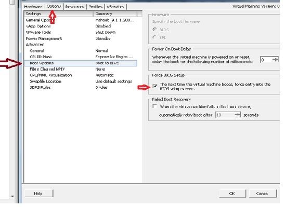
Task: Click the background window scrollbar down arrow
Action: point(12,196)
